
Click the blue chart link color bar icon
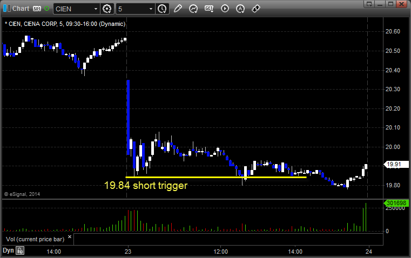click(x=7, y=9)
